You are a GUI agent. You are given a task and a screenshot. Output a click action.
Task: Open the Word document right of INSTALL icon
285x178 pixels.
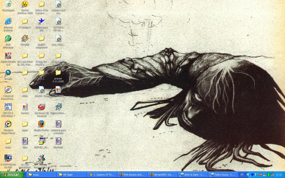coord(58,141)
